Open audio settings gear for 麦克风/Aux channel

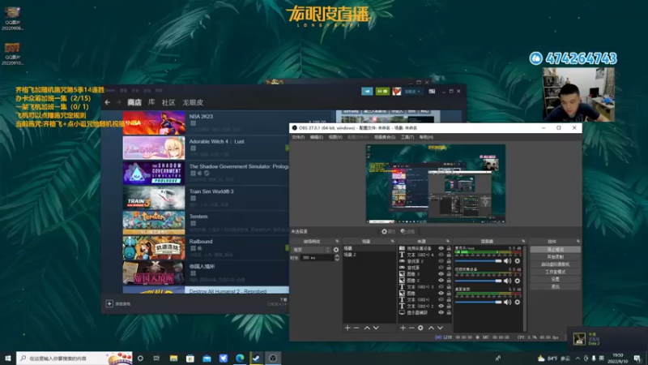tap(517, 261)
